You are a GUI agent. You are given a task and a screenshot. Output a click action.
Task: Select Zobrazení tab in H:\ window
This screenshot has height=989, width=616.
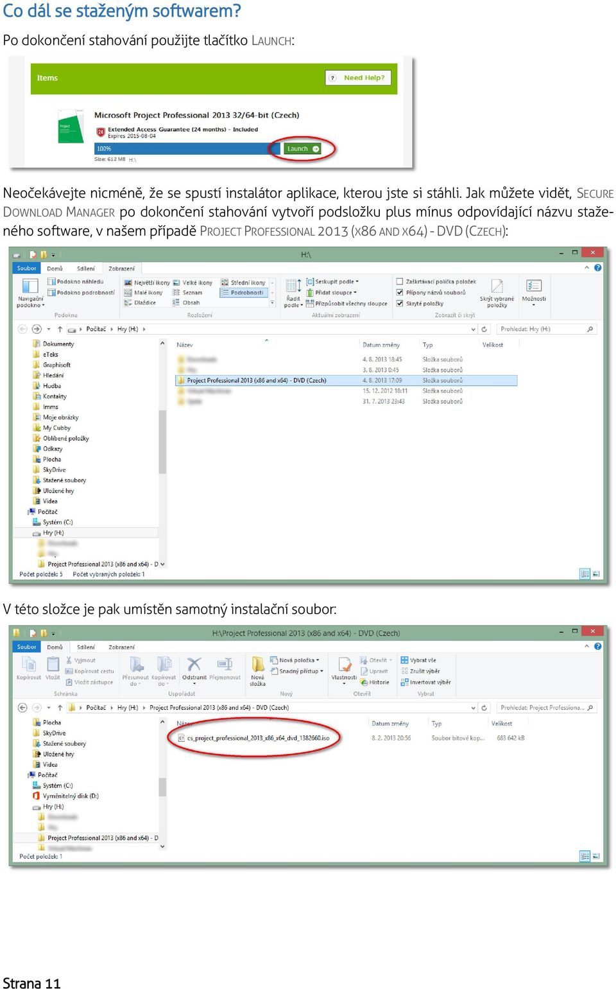[x=121, y=268]
